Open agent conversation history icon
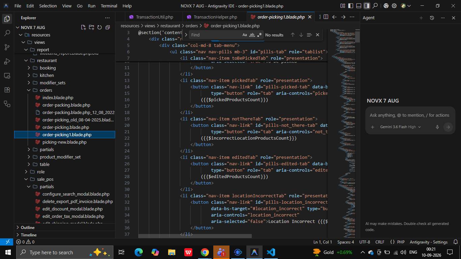This screenshot has width=461, height=259. click(x=432, y=18)
